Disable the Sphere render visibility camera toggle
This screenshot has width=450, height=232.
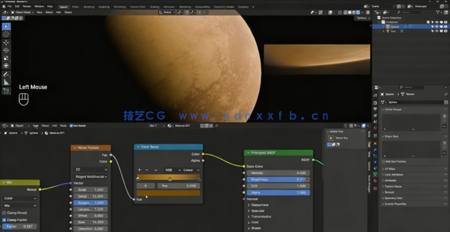click(446, 26)
